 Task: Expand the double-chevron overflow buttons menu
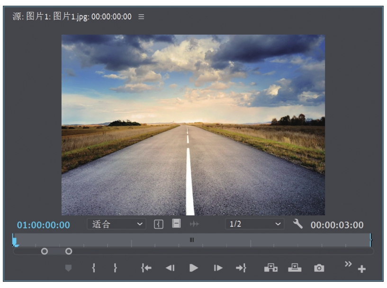(348, 264)
